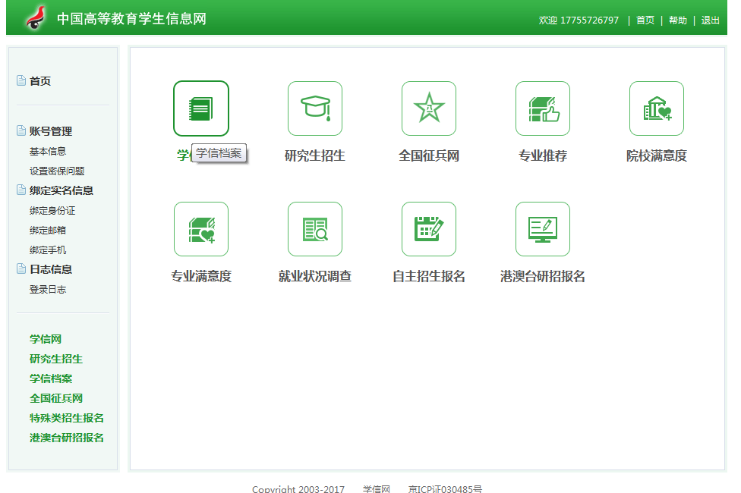Open 绑定身份证 in the sidebar
741x493 pixels.
(52, 211)
